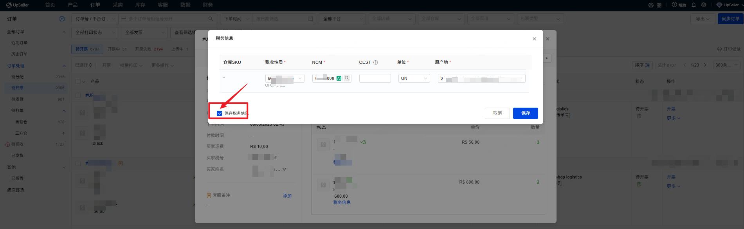Open the settings gear in top bar
Viewport: 744px width, 229px height.
(704, 5)
